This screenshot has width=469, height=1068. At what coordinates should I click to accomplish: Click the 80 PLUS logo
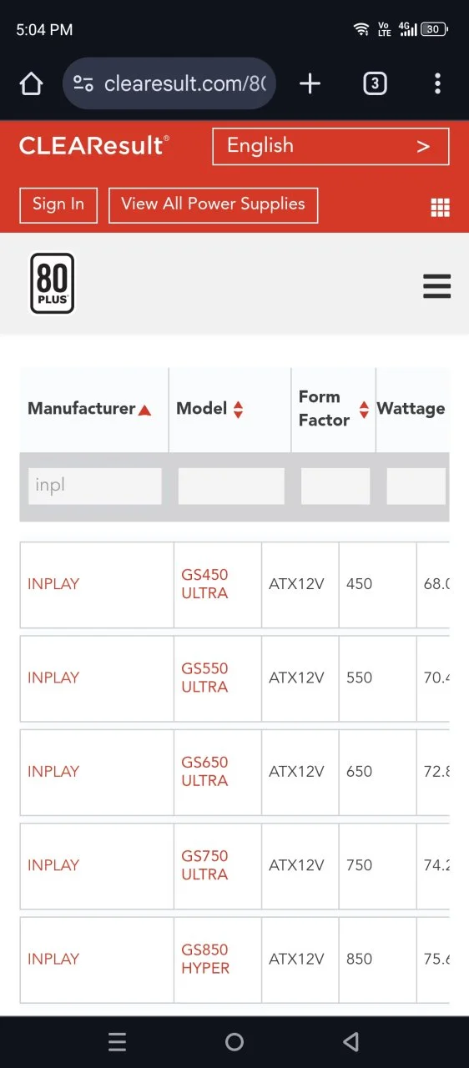[x=53, y=284]
